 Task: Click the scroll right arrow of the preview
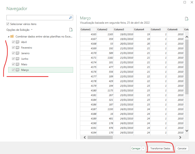pos(180,137)
